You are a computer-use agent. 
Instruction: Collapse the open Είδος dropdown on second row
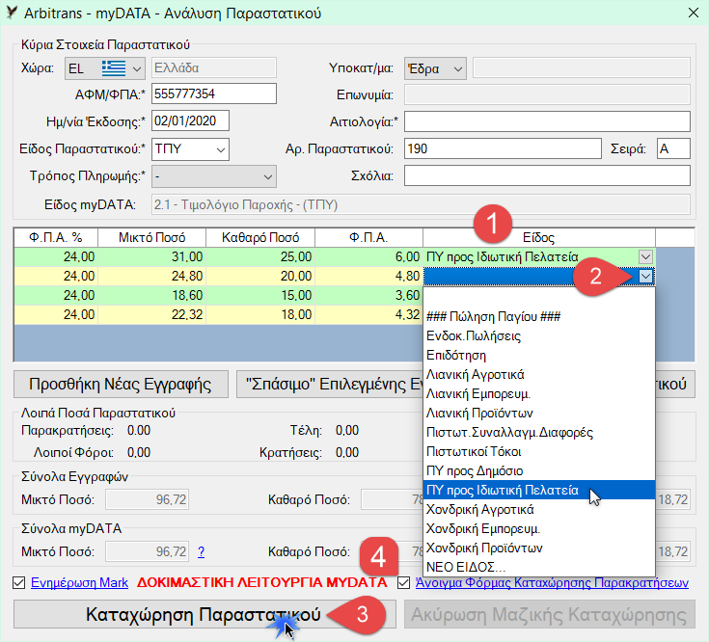(x=645, y=276)
